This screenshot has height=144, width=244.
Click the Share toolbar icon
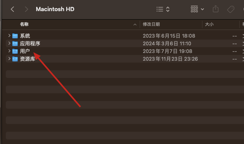216,9
